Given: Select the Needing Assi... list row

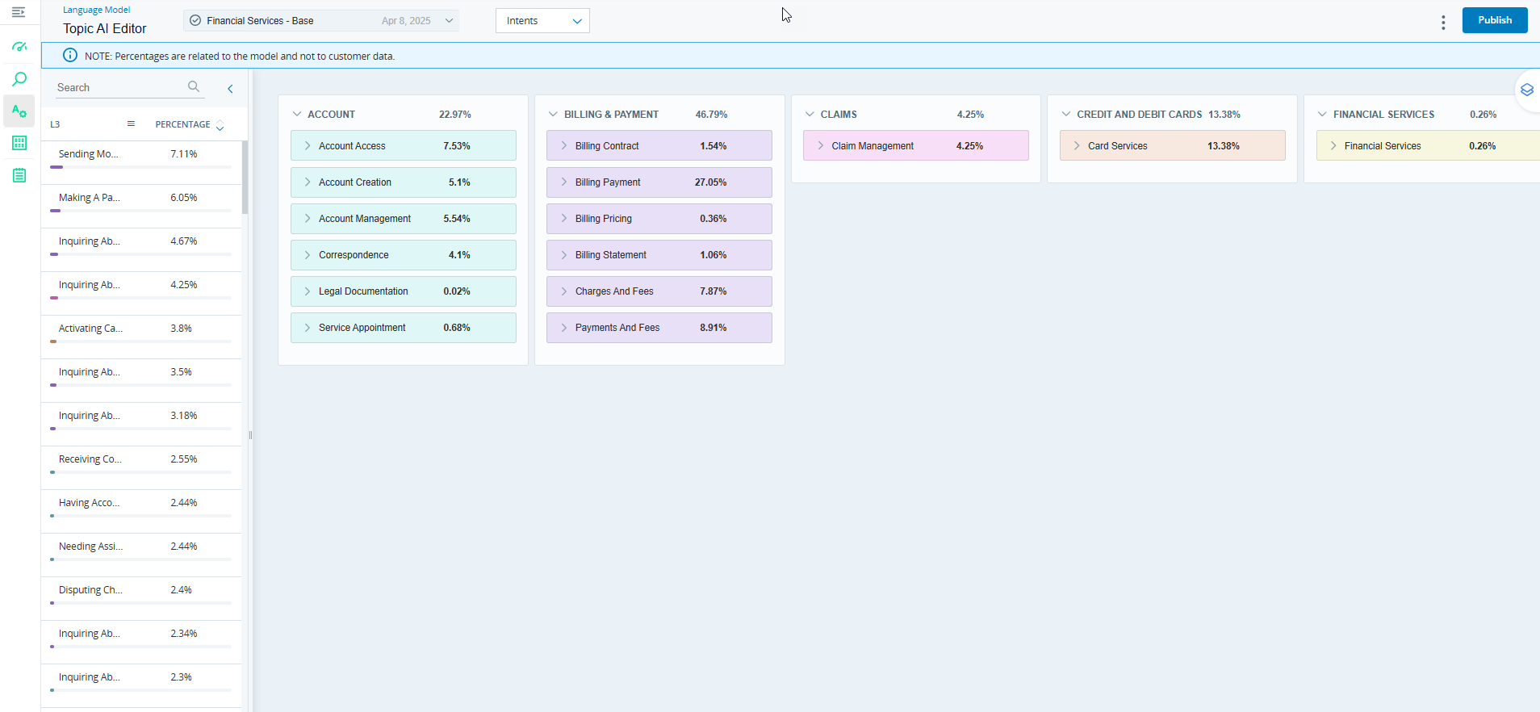Looking at the screenshot, I should click(141, 555).
